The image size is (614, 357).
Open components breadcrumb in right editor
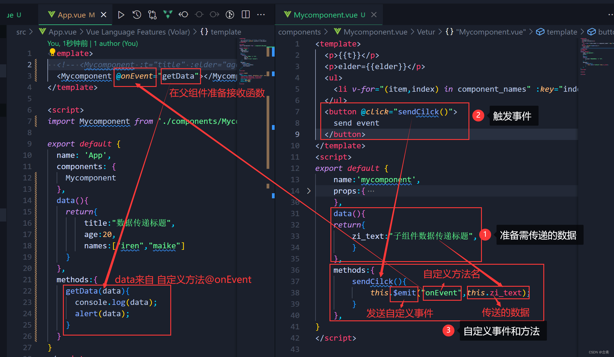pyautogui.click(x=299, y=32)
